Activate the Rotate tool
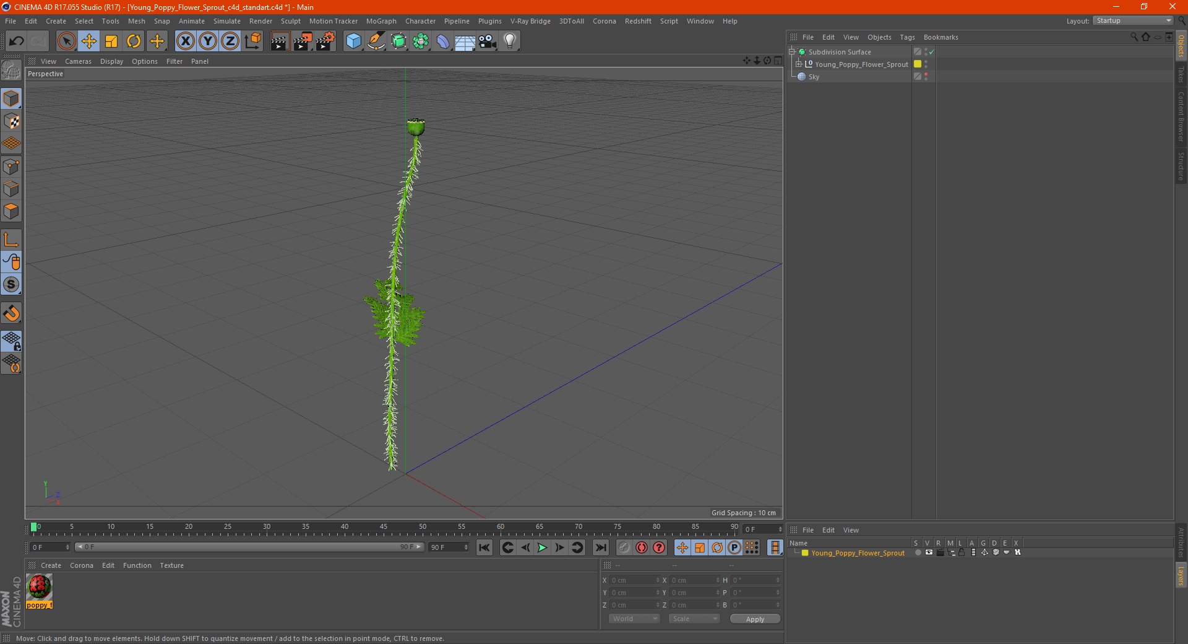 point(134,41)
